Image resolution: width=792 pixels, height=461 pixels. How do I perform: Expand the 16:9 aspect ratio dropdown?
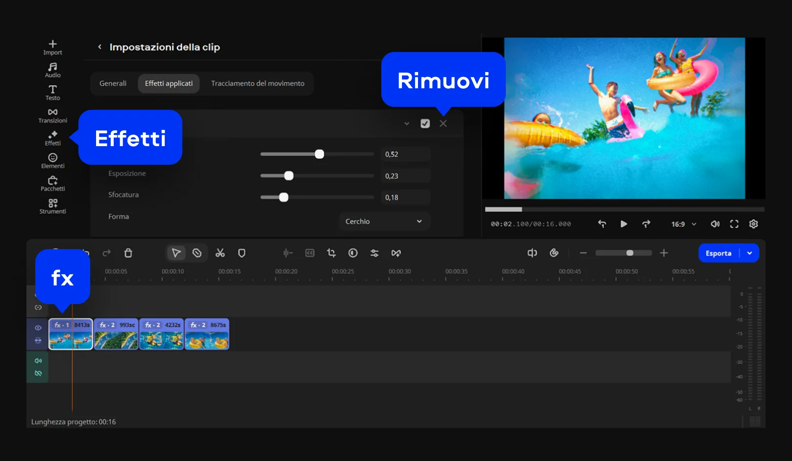point(683,224)
